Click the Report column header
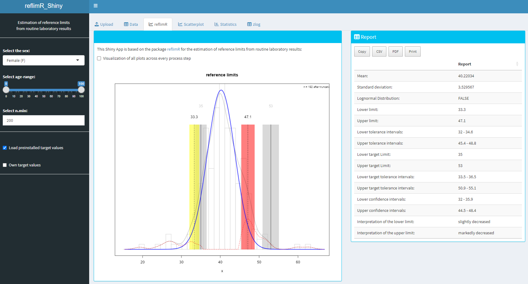 point(464,64)
